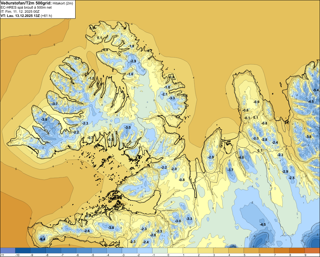Click the '-0.1' temperature label
The height and width of the screenshot is (257, 320).
click(x=247, y=118)
